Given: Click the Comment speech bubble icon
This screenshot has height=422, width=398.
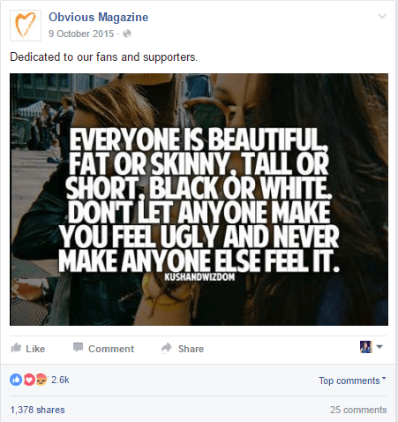Looking at the screenshot, I should click(78, 347).
